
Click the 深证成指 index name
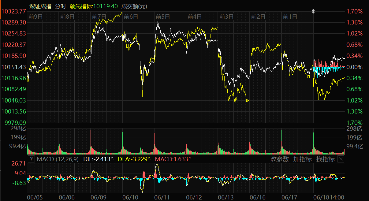[x=40, y=6]
